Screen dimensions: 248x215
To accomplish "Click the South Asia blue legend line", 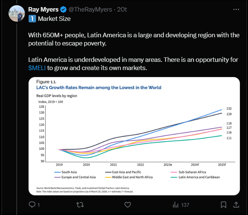I will [x=57, y=172].
